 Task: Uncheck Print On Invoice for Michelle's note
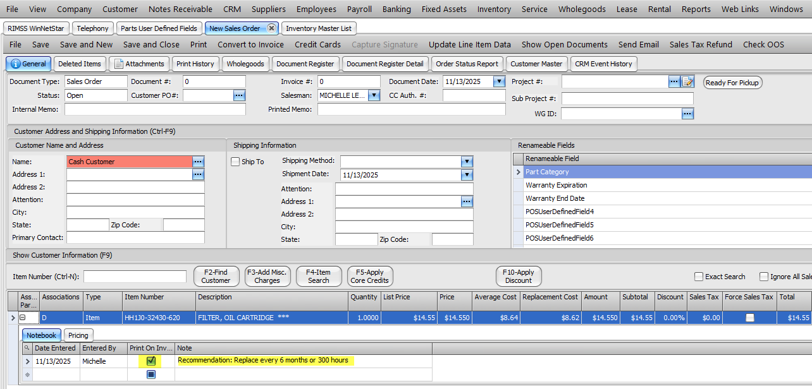pyautogui.click(x=151, y=361)
